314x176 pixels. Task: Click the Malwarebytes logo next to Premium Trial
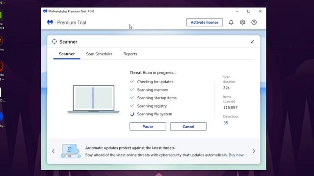click(x=50, y=22)
